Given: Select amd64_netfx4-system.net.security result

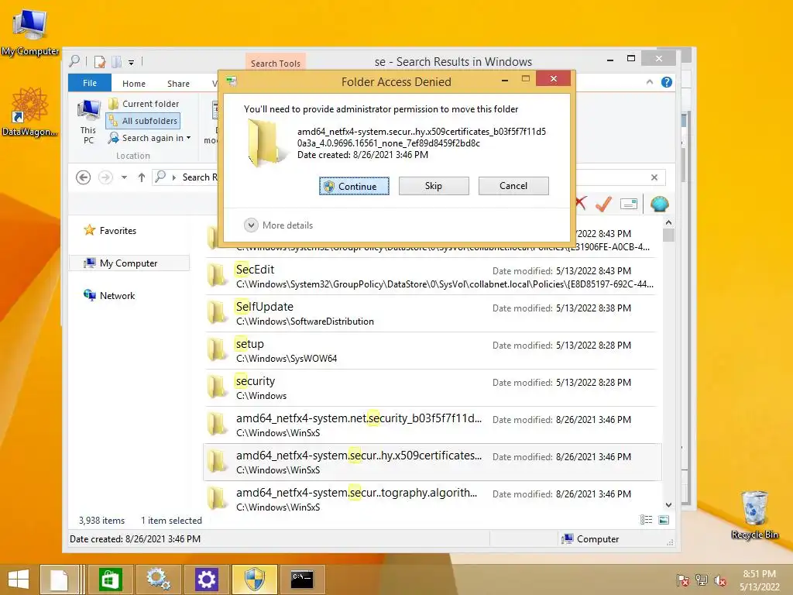Looking at the screenshot, I should tap(432, 425).
